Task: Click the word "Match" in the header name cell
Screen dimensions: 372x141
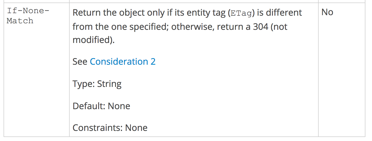Action: pos(20,21)
